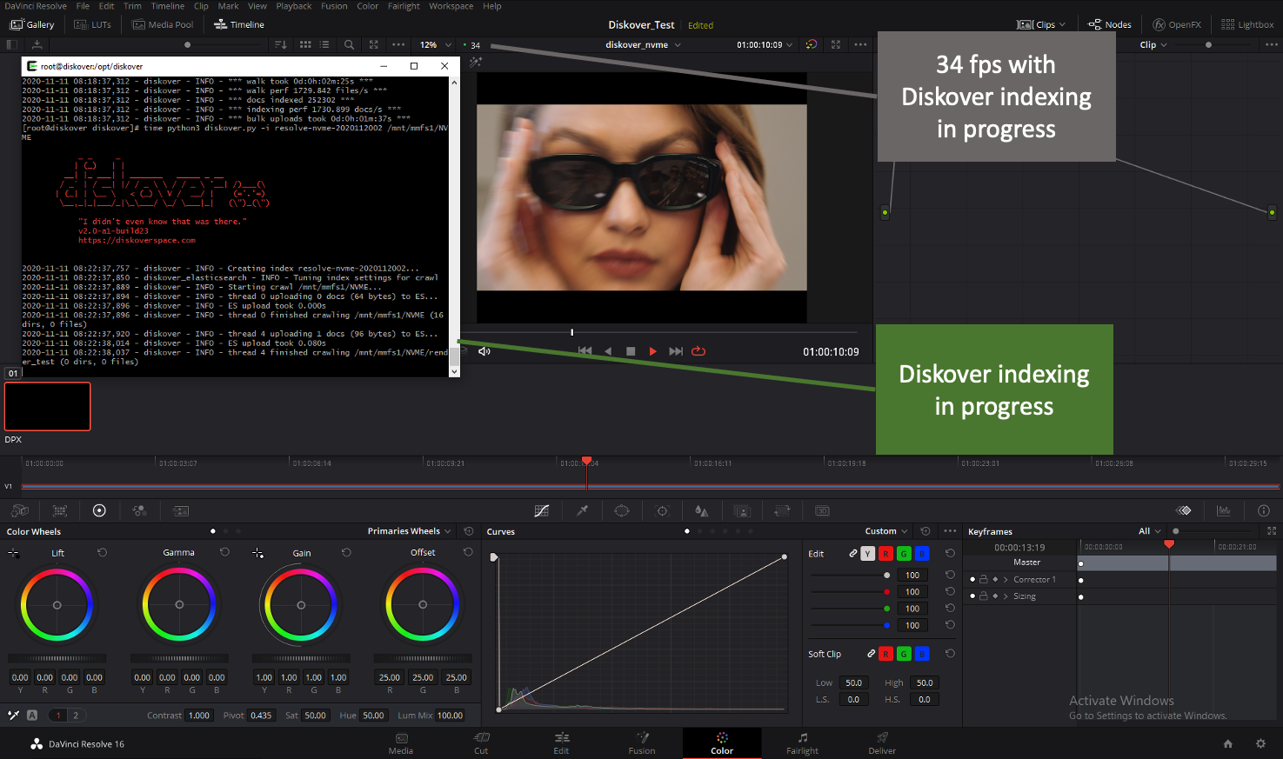This screenshot has width=1283, height=759.
Task: Select the Curves palette icon
Action: click(x=542, y=511)
